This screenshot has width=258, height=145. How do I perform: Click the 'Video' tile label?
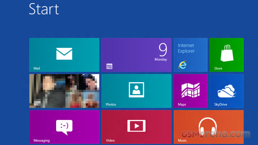110,140
